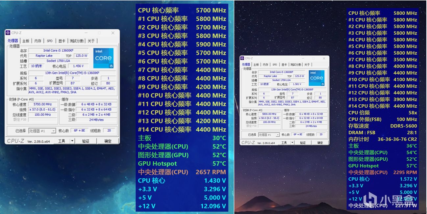Click 存取速度 value DDR5-5600
This screenshot has width=427, height=214.
[x=403, y=126]
